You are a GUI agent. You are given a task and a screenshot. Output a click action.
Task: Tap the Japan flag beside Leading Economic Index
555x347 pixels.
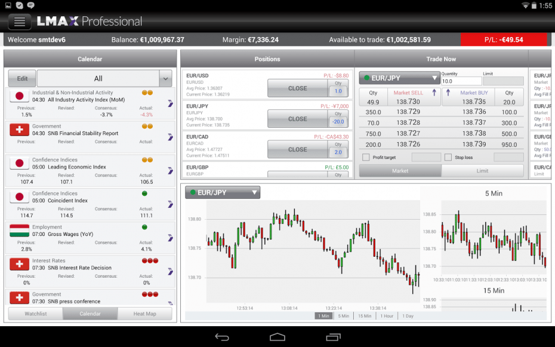pos(20,164)
